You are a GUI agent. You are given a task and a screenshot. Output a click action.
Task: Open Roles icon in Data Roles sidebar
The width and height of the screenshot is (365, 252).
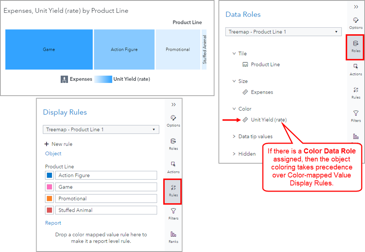[x=356, y=46]
